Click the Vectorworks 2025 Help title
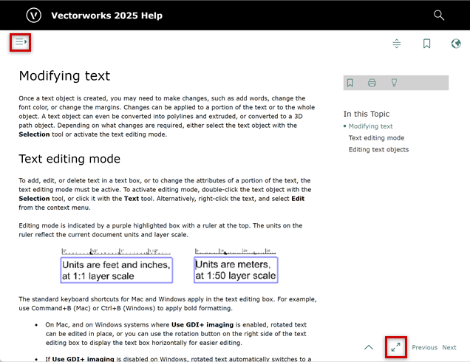 (106, 16)
